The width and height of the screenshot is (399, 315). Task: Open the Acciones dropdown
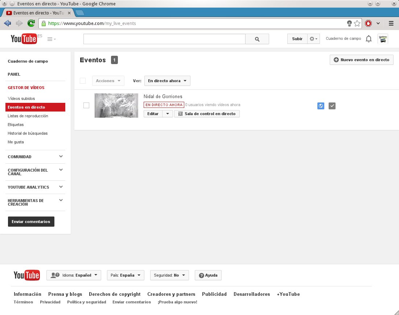(x=108, y=81)
